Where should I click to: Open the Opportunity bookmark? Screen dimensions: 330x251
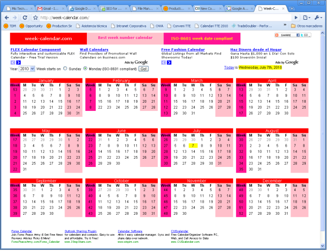(x=31, y=26)
